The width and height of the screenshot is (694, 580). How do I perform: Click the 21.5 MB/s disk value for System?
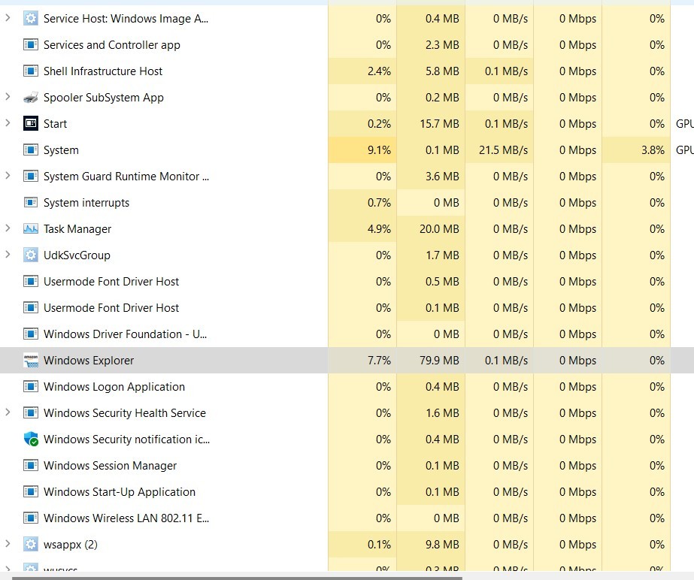tap(503, 150)
